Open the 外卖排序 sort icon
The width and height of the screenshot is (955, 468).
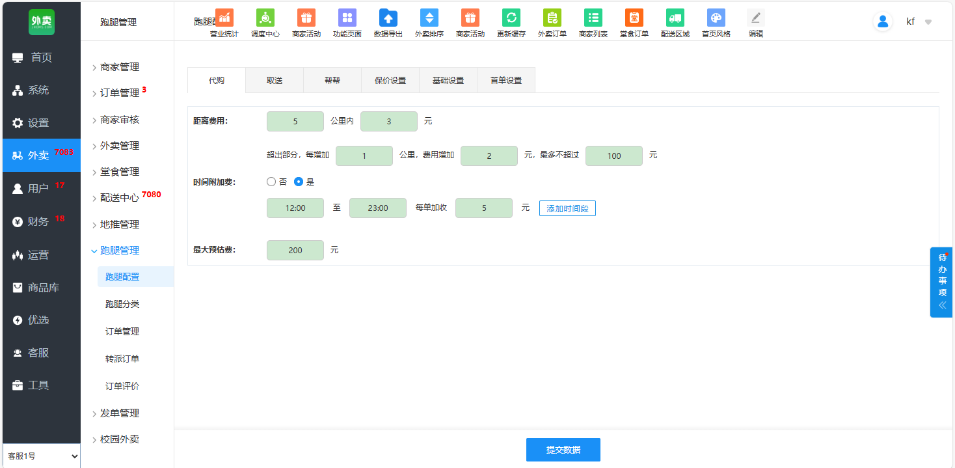(429, 18)
